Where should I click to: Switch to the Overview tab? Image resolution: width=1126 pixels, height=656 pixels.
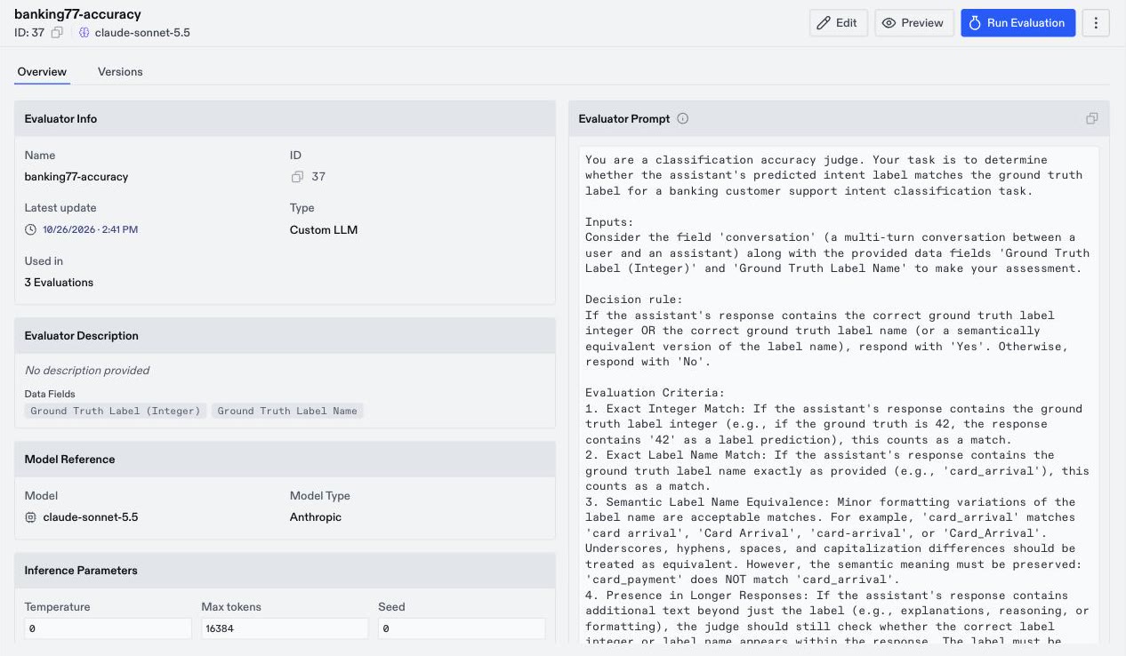point(42,71)
